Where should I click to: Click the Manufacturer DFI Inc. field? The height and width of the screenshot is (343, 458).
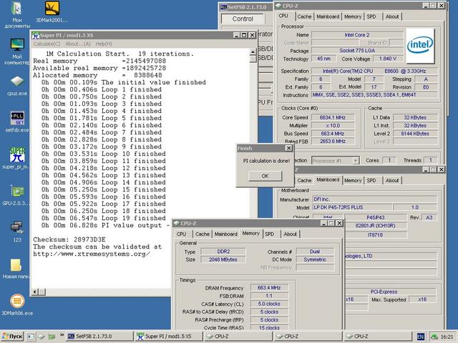(375, 199)
